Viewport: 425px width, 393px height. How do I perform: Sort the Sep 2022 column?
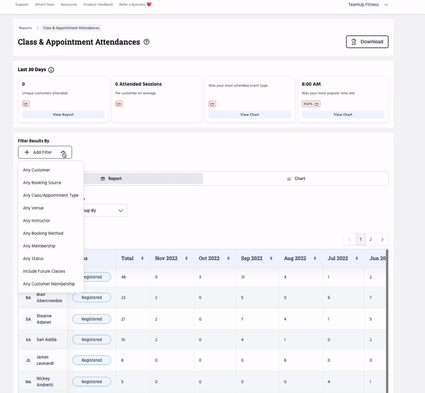(x=272, y=258)
